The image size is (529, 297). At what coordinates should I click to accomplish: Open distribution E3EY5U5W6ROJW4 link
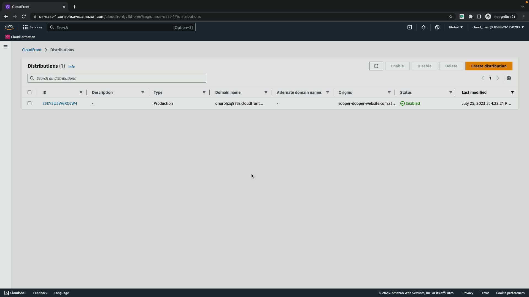click(x=60, y=103)
